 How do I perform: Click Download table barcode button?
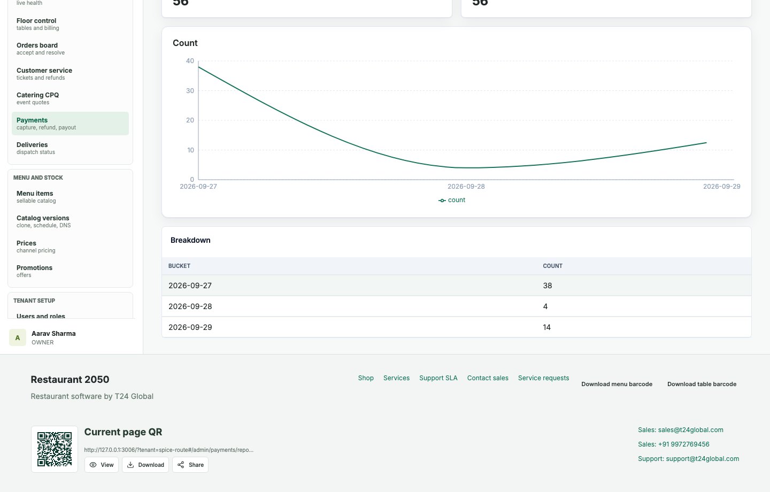(702, 384)
